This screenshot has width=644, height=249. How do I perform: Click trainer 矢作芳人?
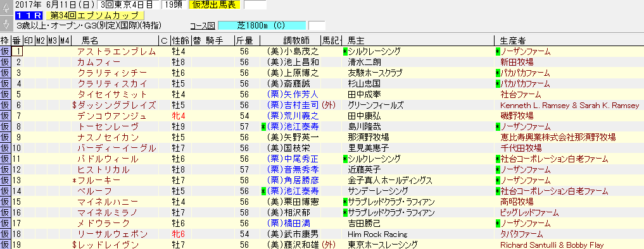[301, 94]
